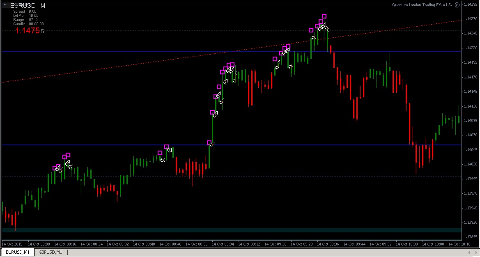Click the EURUSD M1 chart title text
The image size is (480, 257).
point(29,6)
